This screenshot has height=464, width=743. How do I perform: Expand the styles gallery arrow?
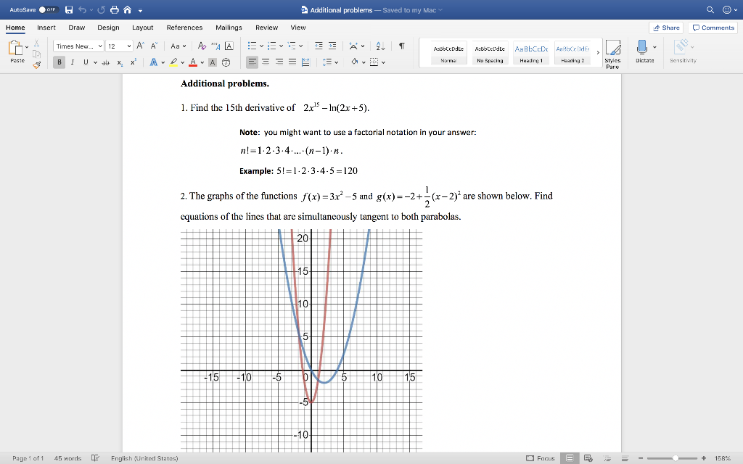click(598, 52)
